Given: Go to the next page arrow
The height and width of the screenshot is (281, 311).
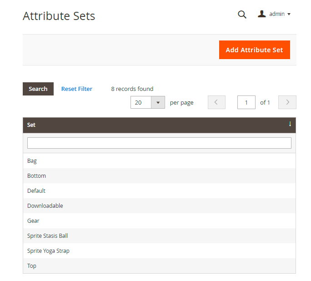Looking at the screenshot, I should tap(287, 102).
